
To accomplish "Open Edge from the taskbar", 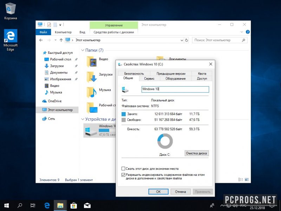I will point(47,205).
